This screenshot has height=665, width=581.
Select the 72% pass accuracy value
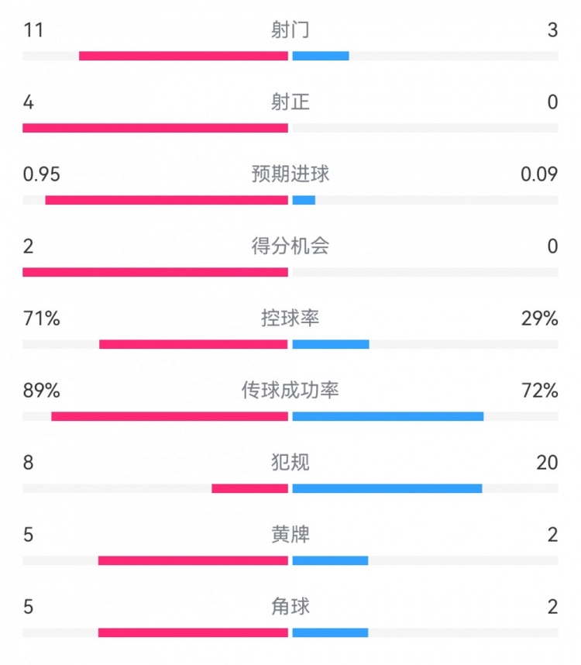click(540, 391)
